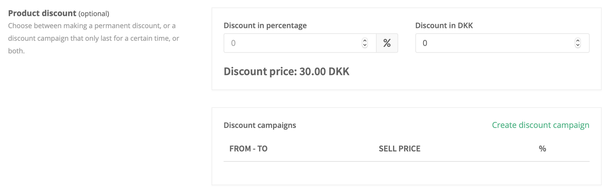Click the (optional) text beside Product discount
The height and width of the screenshot is (191, 612).
94,14
